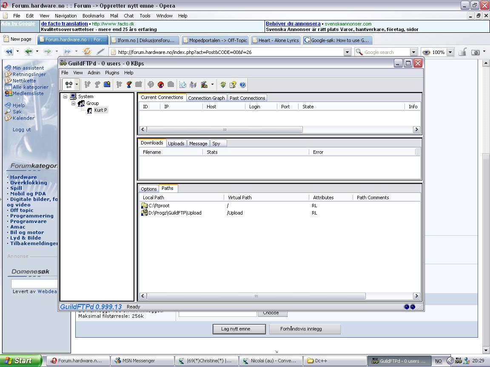Screen dimensions: 490x367
Task: Click Opera's reload page icon
Action: tap(87, 52)
